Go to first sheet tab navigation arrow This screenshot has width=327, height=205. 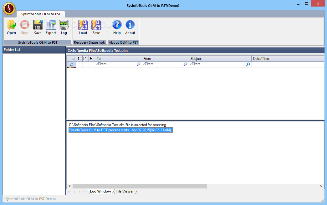point(69,192)
